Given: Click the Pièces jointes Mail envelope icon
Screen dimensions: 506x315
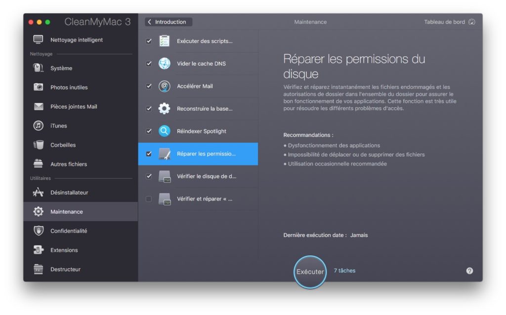Looking at the screenshot, I should coord(39,106).
